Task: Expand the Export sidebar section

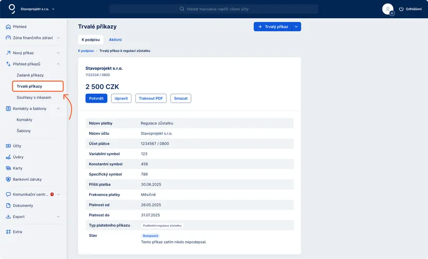Action: pyautogui.click(x=58, y=217)
